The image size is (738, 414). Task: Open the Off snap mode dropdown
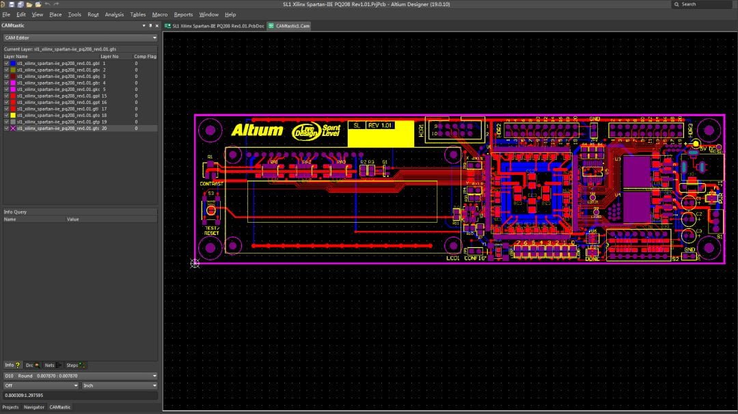coord(41,385)
